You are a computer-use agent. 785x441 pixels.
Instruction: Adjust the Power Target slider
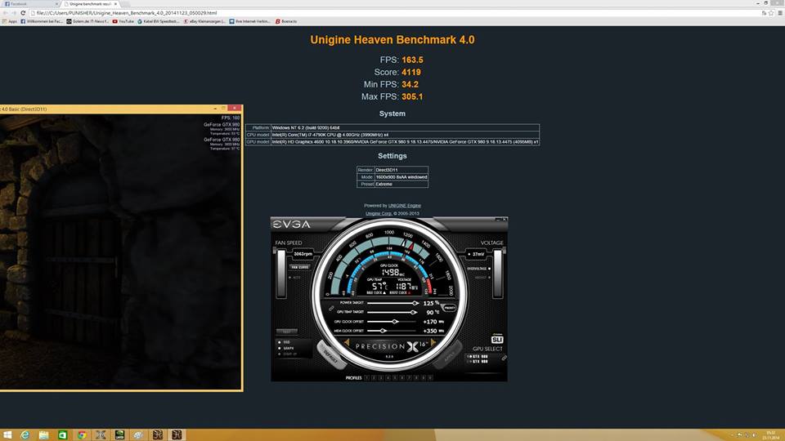point(392,303)
